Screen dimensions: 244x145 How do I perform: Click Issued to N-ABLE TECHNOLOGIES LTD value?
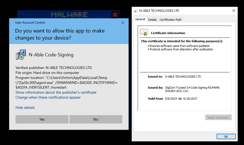pyautogui.click(x=183, y=77)
